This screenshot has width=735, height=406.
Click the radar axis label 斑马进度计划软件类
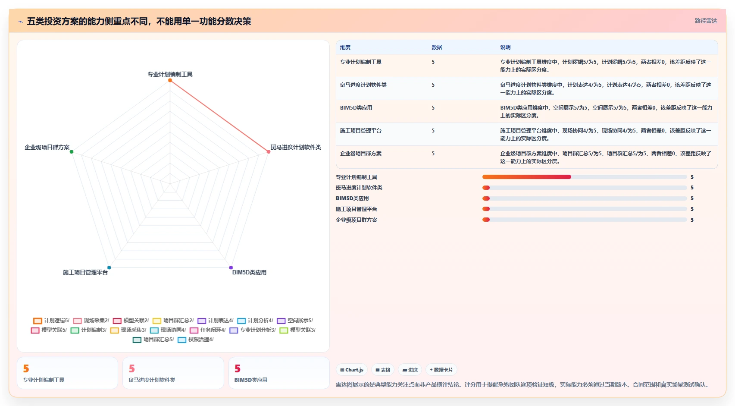[296, 147]
